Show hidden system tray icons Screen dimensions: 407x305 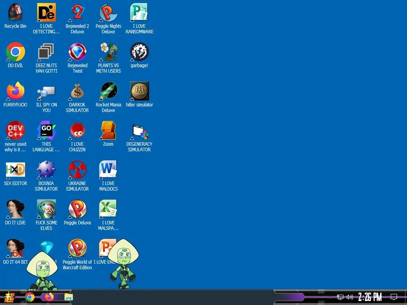click(x=330, y=297)
